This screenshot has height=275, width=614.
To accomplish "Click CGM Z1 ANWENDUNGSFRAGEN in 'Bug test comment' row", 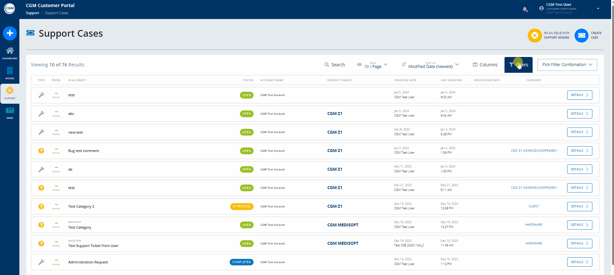I will tap(534, 151).
